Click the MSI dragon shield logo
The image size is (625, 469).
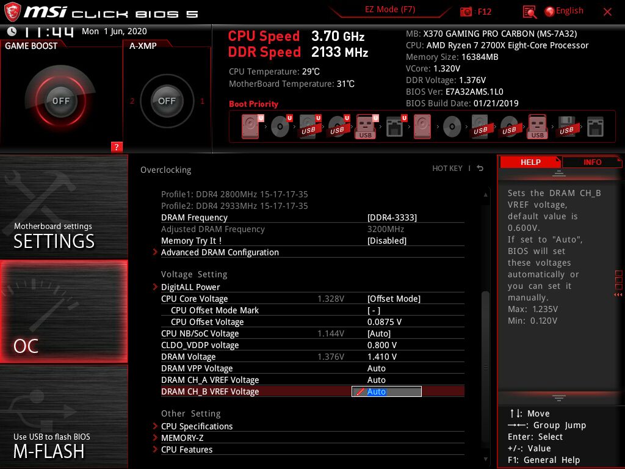tap(12, 12)
